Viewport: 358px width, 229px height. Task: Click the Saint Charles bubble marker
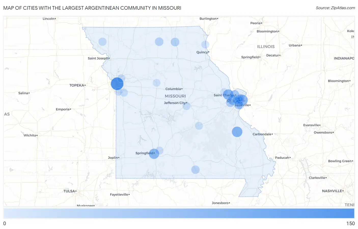pos(228,95)
